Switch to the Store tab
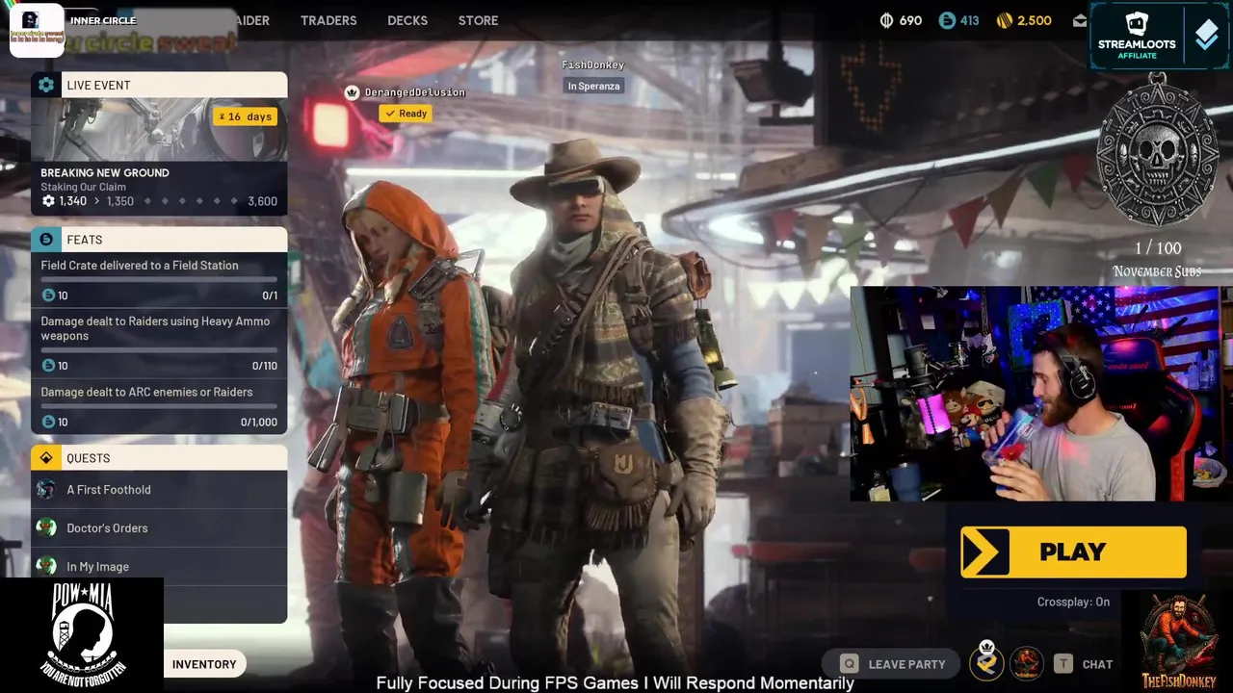Screen dimensions: 1233x693 click(478, 20)
